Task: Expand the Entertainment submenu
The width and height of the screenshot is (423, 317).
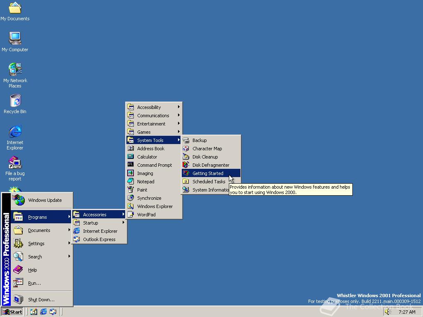Action: click(x=154, y=124)
